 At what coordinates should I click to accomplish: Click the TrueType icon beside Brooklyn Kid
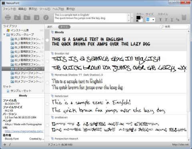click(x=52, y=54)
